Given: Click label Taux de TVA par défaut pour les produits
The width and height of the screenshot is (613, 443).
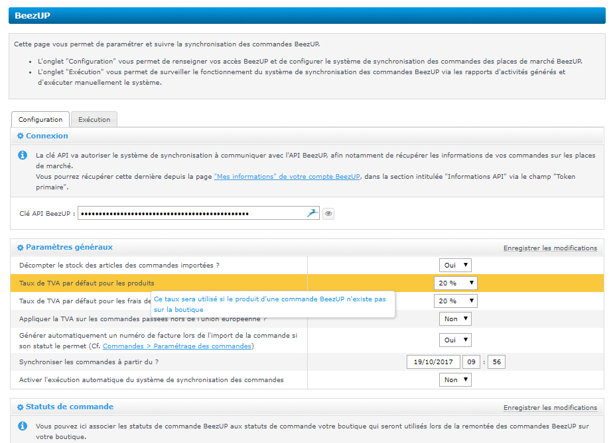Looking at the screenshot, I should tap(87, 283).
